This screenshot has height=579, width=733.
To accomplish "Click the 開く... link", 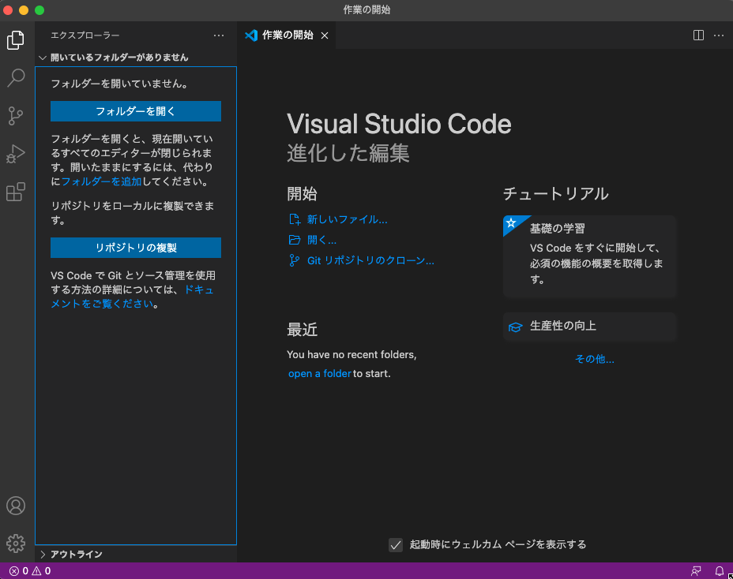I will (x=321, y=240).
